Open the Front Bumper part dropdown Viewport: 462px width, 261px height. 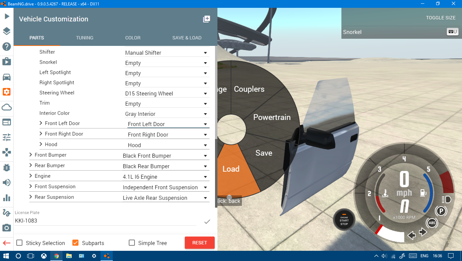[166, 156]
